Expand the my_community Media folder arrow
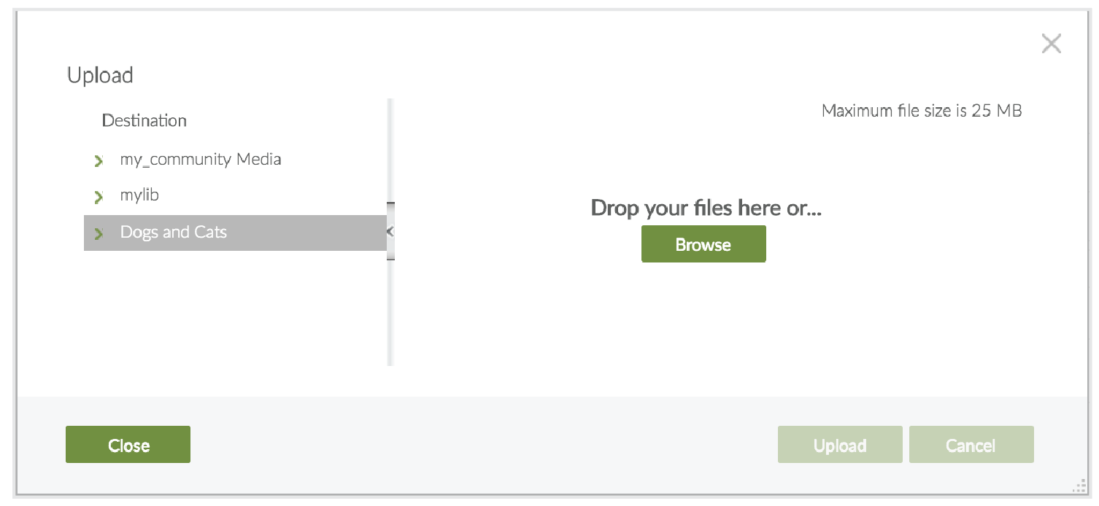 99,160
